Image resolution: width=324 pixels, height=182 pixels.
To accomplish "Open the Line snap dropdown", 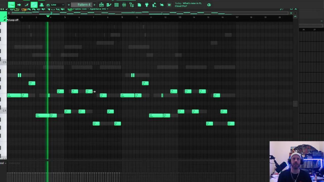I will [57, 5].
